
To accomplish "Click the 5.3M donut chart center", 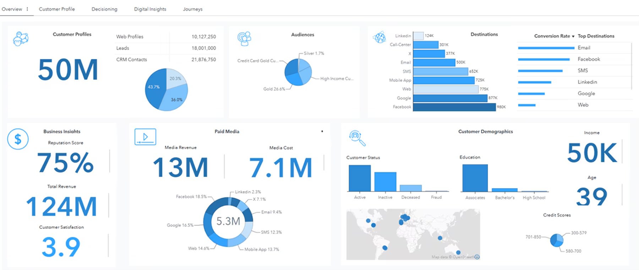I will click(x=228, y=221).
